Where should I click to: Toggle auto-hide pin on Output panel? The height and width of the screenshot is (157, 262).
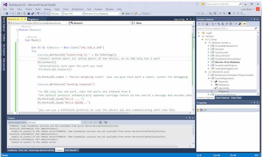point(190,118)
